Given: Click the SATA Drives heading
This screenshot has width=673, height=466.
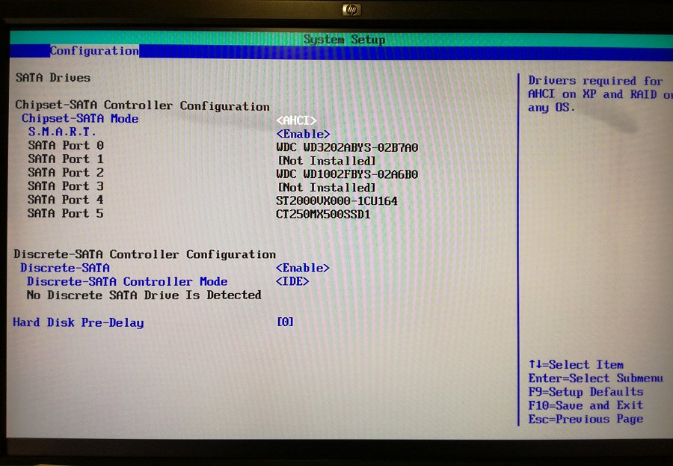Looking at the screenshot, I should point(53,78).
